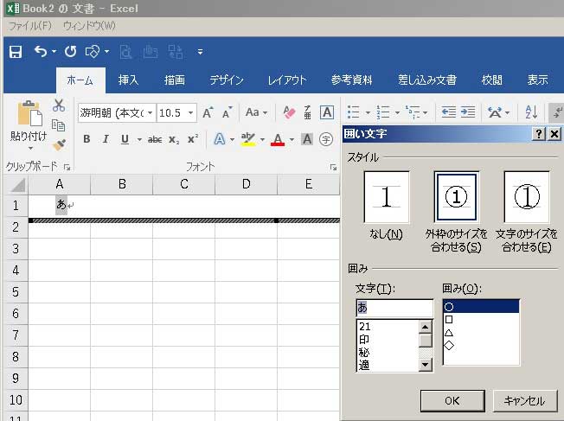Open the font name dropdown

tap(151, 112)
